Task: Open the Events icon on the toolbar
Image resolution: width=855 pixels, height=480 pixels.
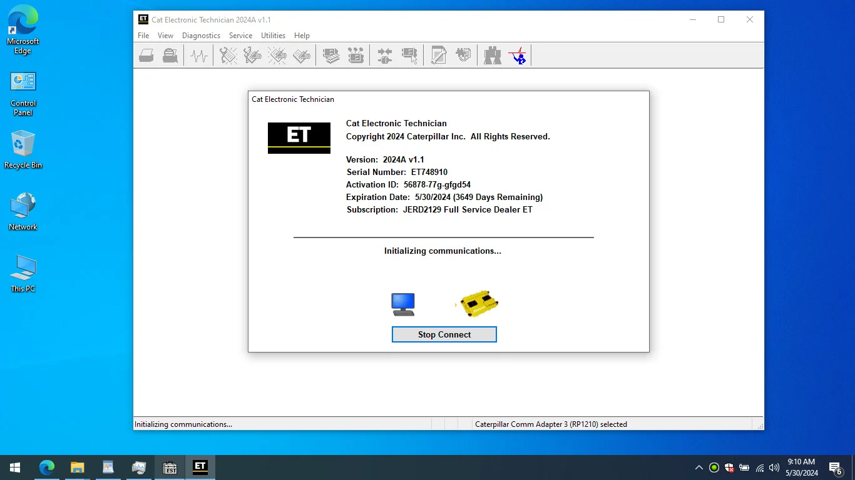Action: [x=277, y=55]
